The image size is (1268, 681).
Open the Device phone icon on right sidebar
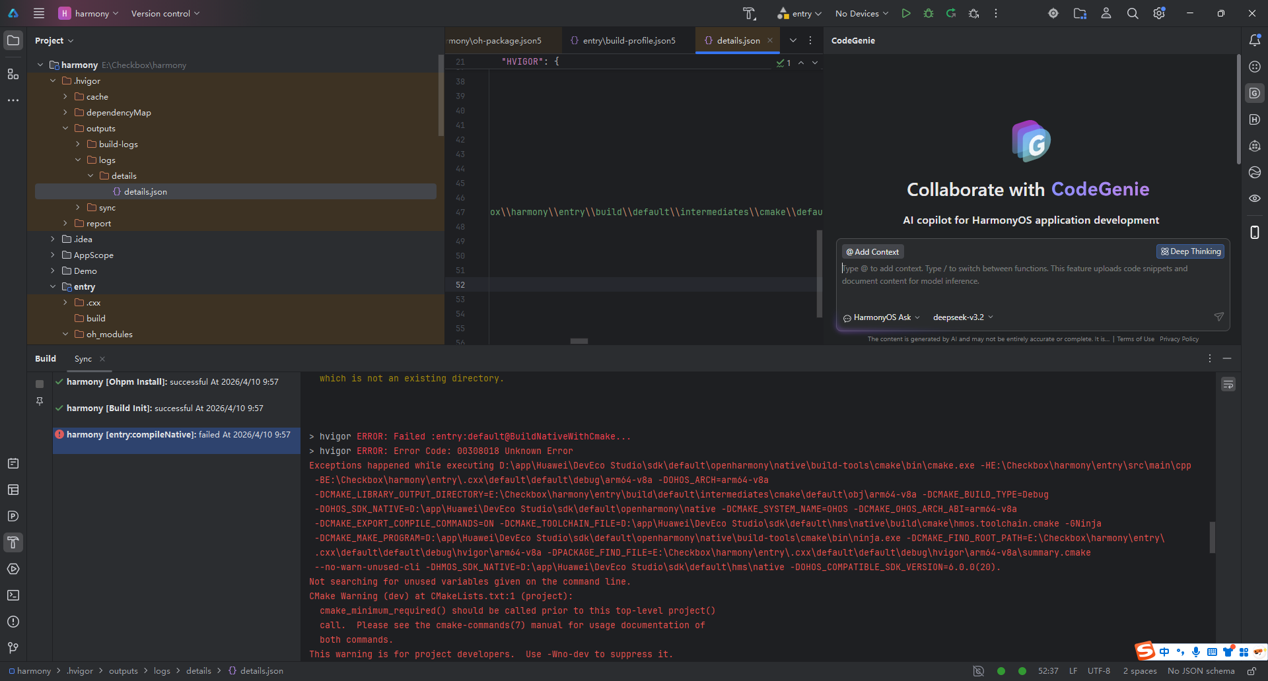tap(1255, 232)
